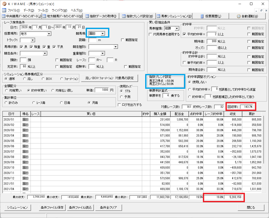The image size is (269, 218).
Task: Select the フォーメーション radio button
Action: [x=62, y=79]
